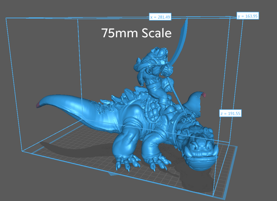Click the pink tip of the creature's tail

[x=38, y=105]
